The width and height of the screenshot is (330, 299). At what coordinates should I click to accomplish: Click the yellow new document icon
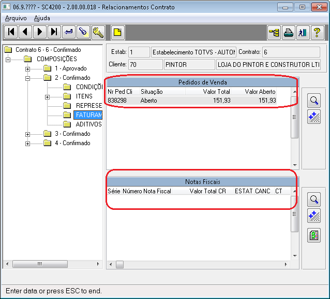(117, 33)
